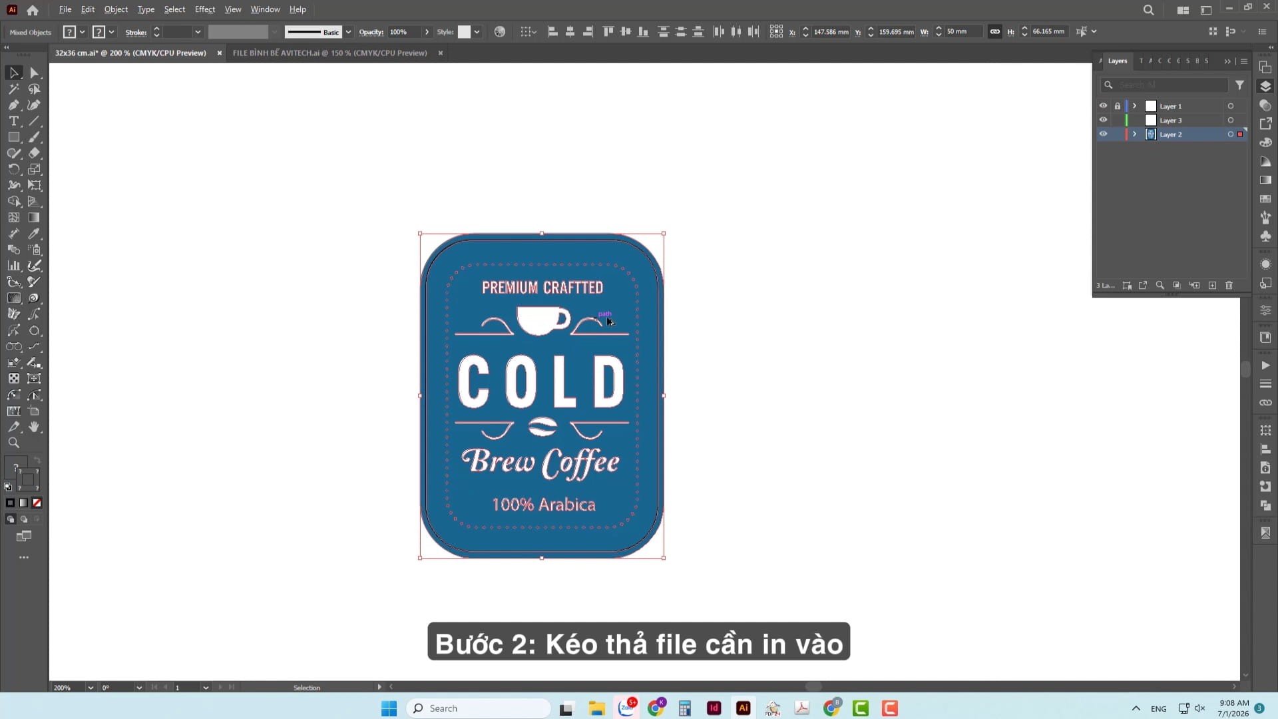Select the Layers panel tab

coord(1117,61)
